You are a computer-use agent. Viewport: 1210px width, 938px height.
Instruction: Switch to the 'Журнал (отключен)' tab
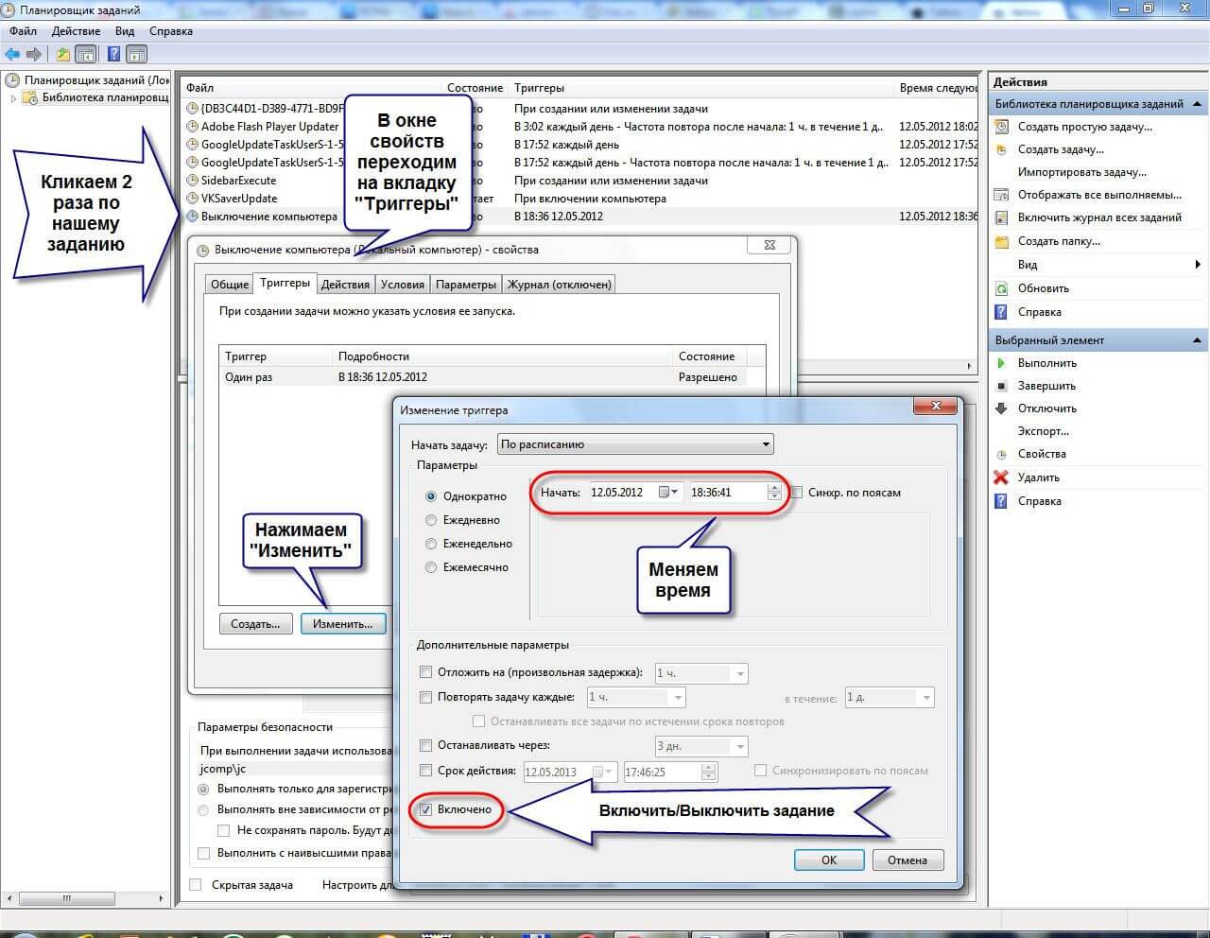[x=560, y=285]
